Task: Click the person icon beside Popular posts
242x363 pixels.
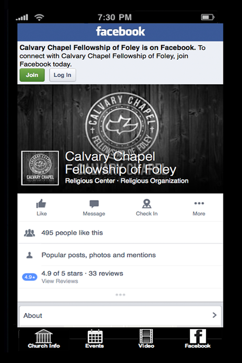Action: coord(30,255)
